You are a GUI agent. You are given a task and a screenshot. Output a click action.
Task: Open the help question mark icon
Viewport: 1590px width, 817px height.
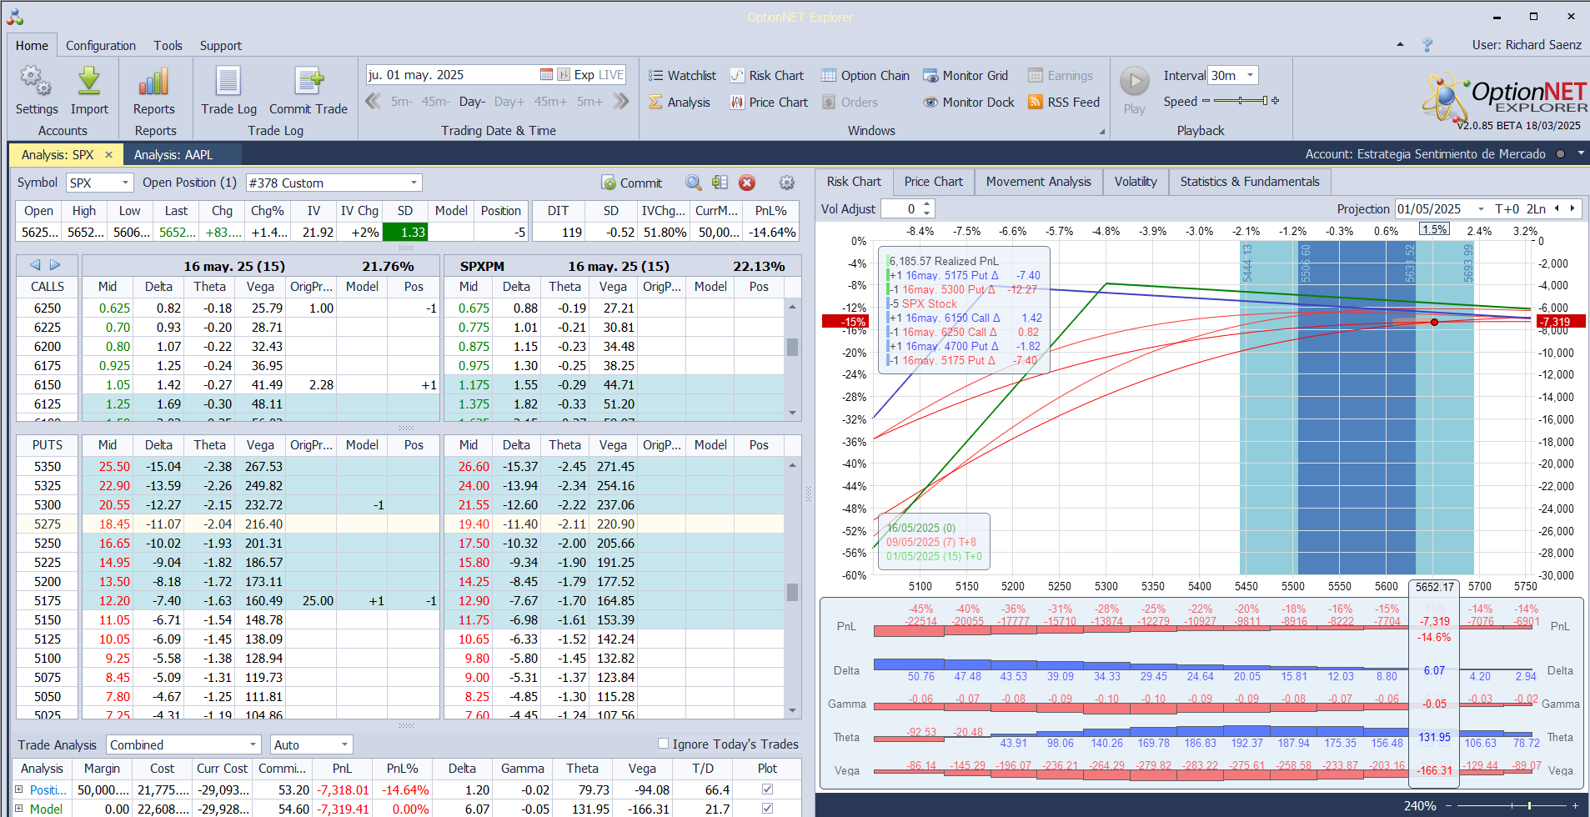[1427, 45]
